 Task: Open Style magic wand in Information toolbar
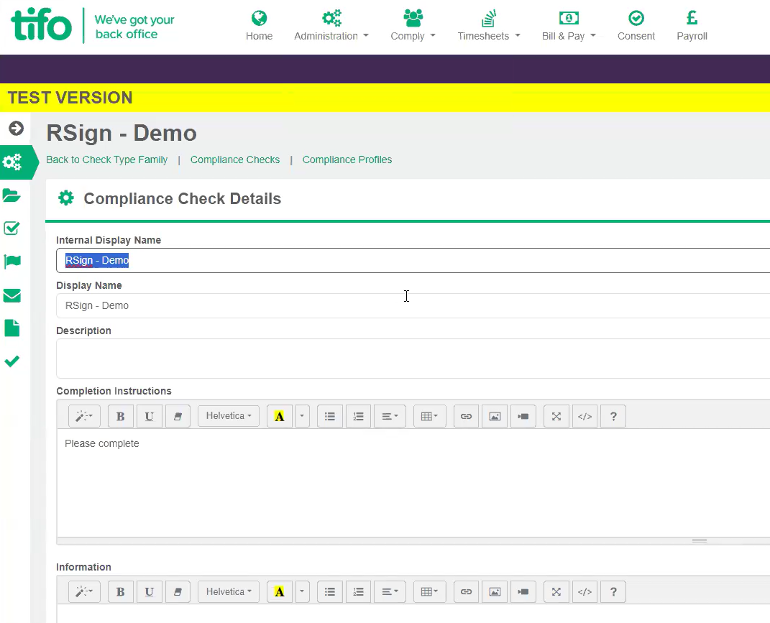click(84, 591)
